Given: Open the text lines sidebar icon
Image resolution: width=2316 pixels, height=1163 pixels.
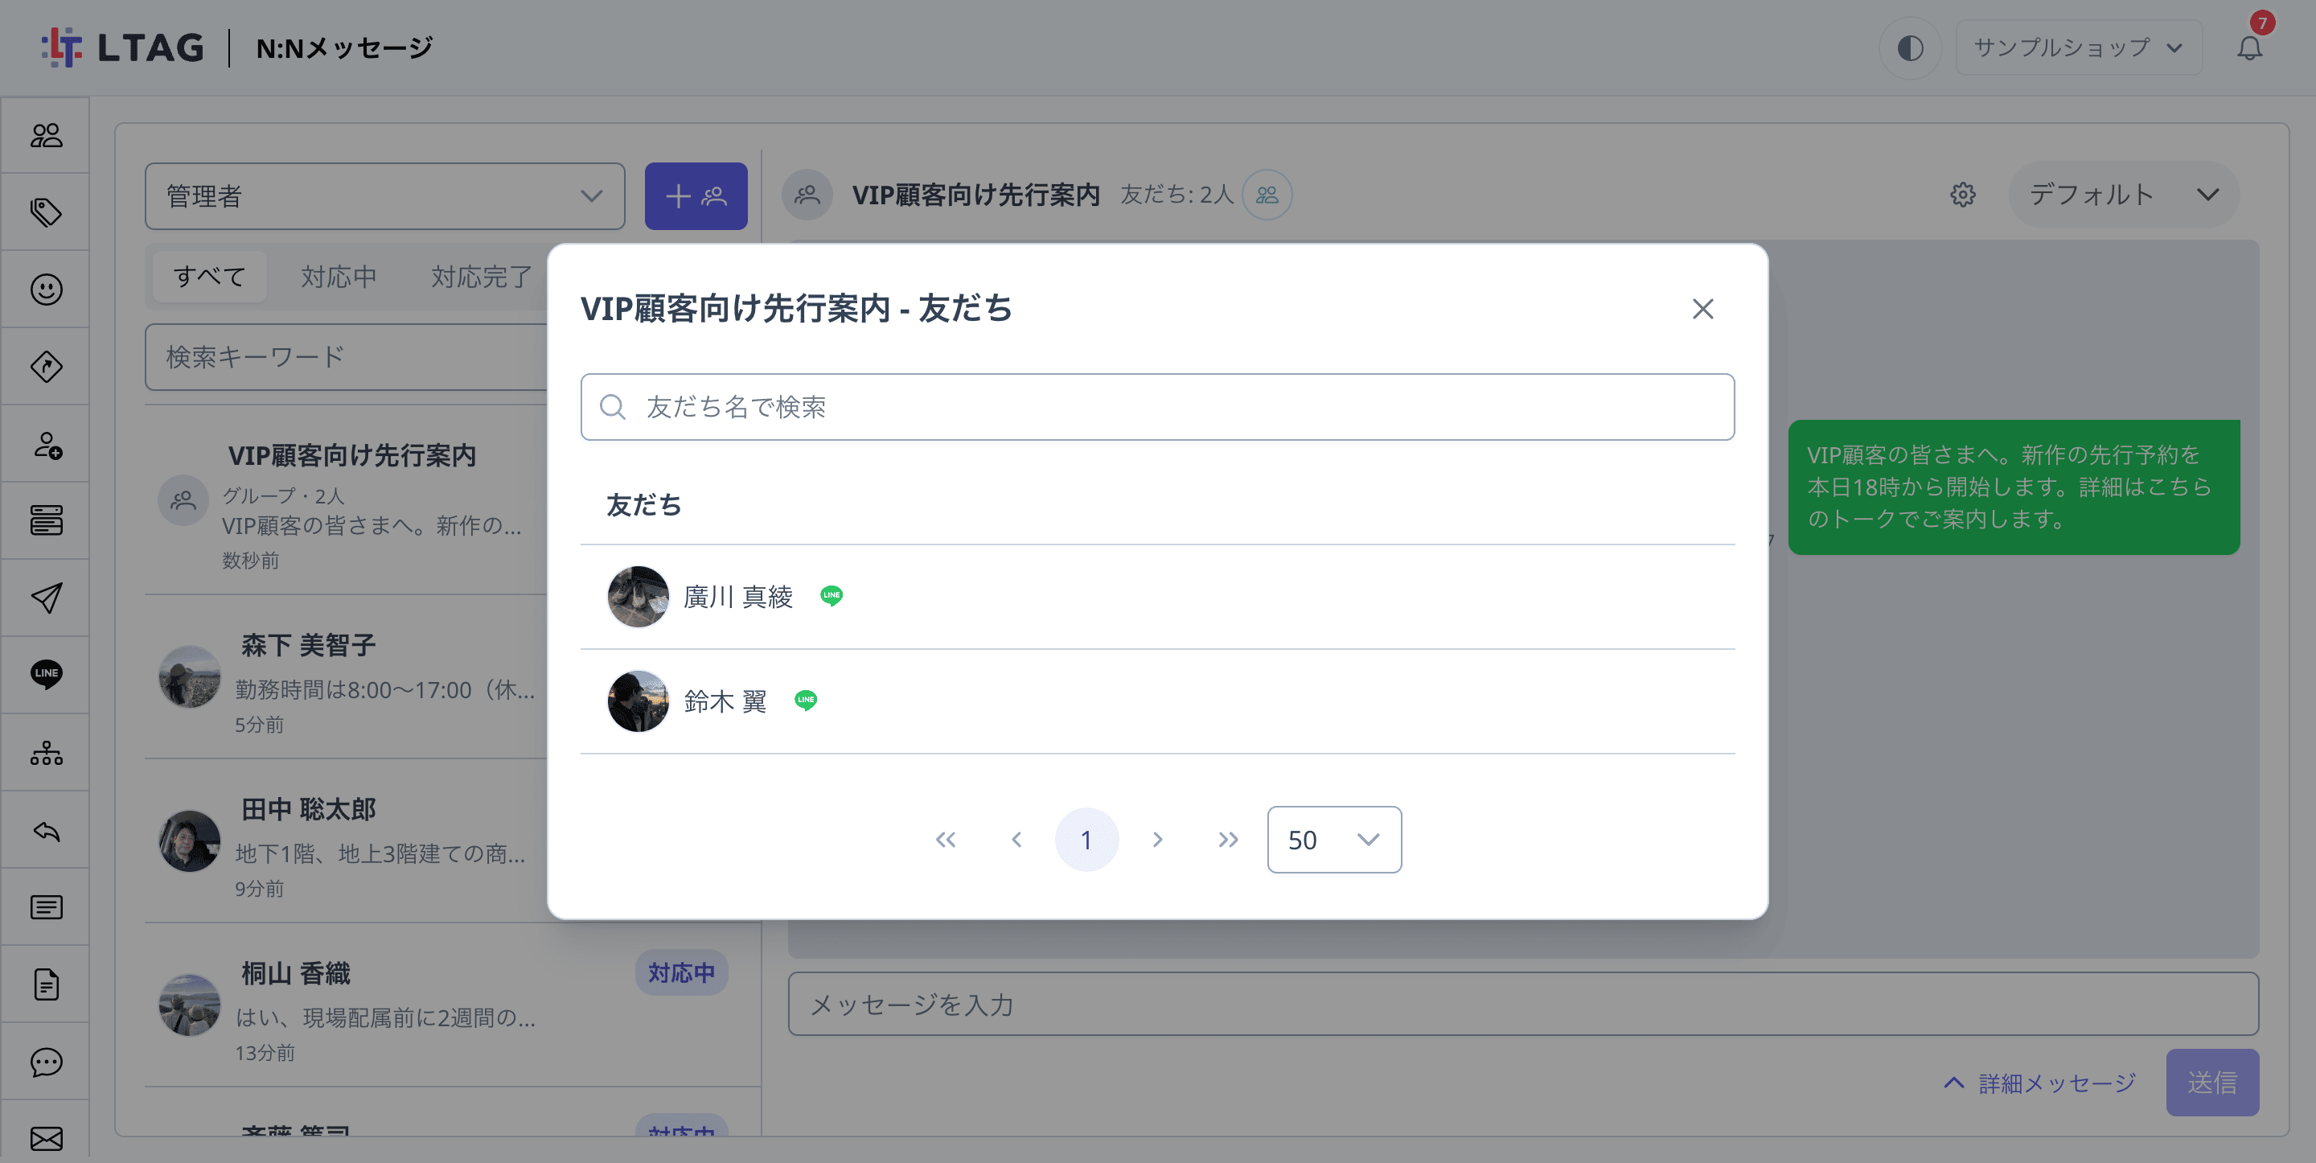Looking at the screenshot, I should pyautogui.click(x=46, y=906).
